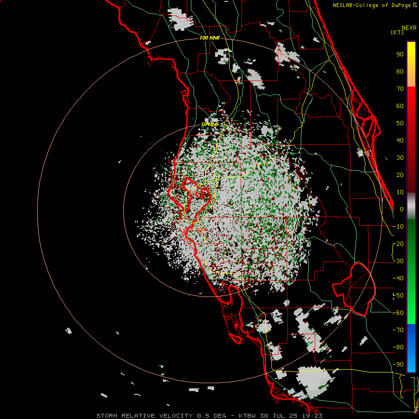Click the 80 value on velocity scale
The height and width of the screenshot is (419, 419).
(x=400, y=72)
